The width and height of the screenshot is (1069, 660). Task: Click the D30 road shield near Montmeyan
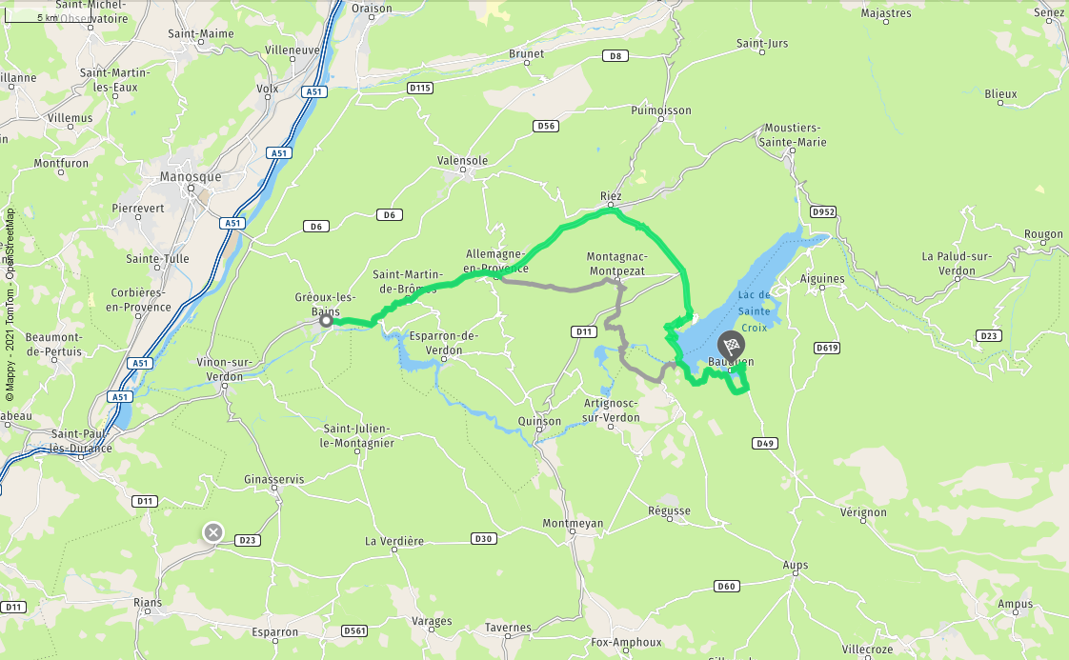tap(483, 539)
